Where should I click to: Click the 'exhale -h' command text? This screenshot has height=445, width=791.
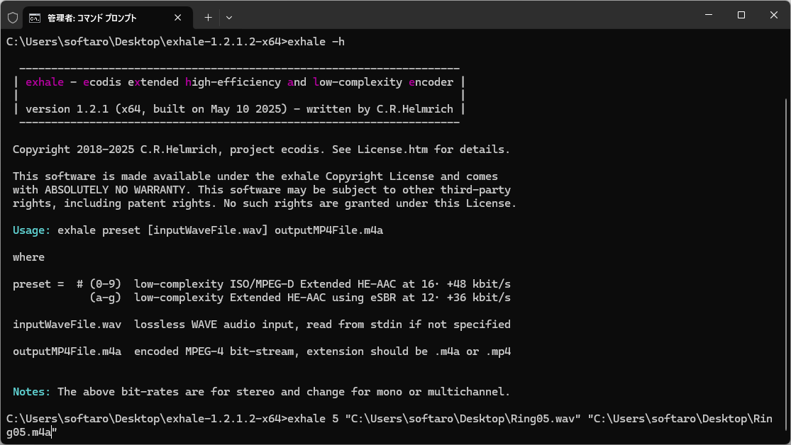(x=316, y=42)
